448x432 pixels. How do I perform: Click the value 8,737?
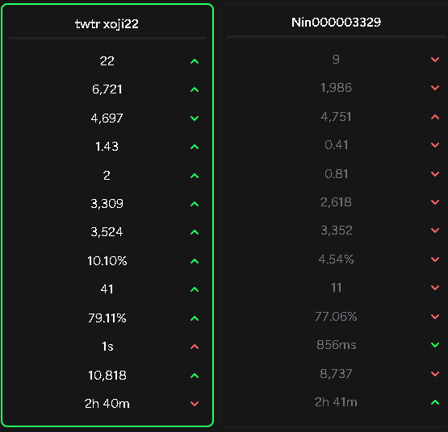[x=336, y=373]
